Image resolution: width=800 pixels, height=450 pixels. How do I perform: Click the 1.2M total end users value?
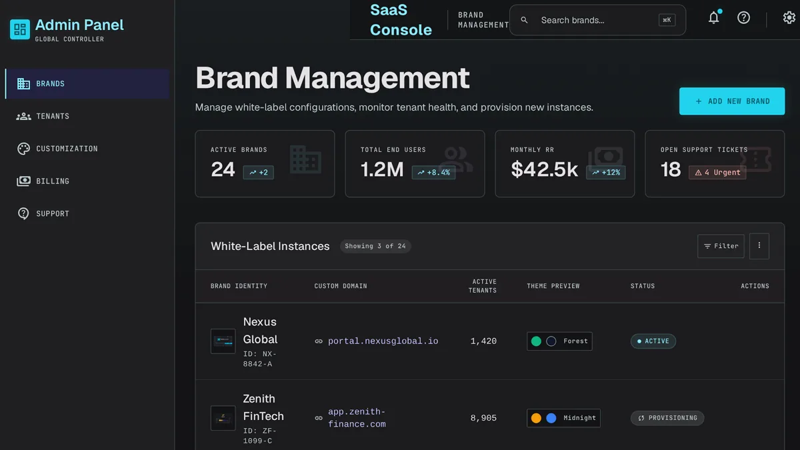(x=382, y=170)
